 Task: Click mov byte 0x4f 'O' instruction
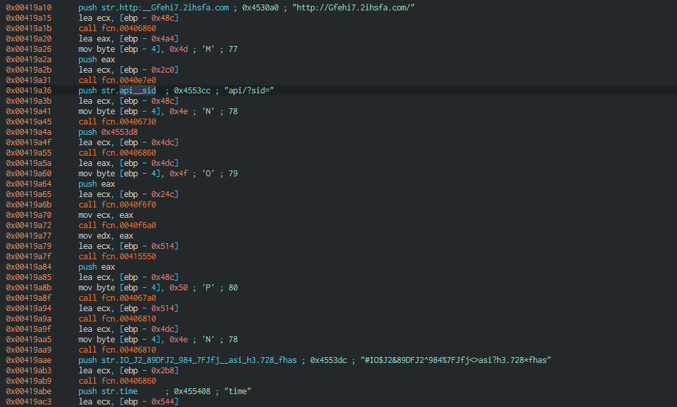(x=158, y=173)
